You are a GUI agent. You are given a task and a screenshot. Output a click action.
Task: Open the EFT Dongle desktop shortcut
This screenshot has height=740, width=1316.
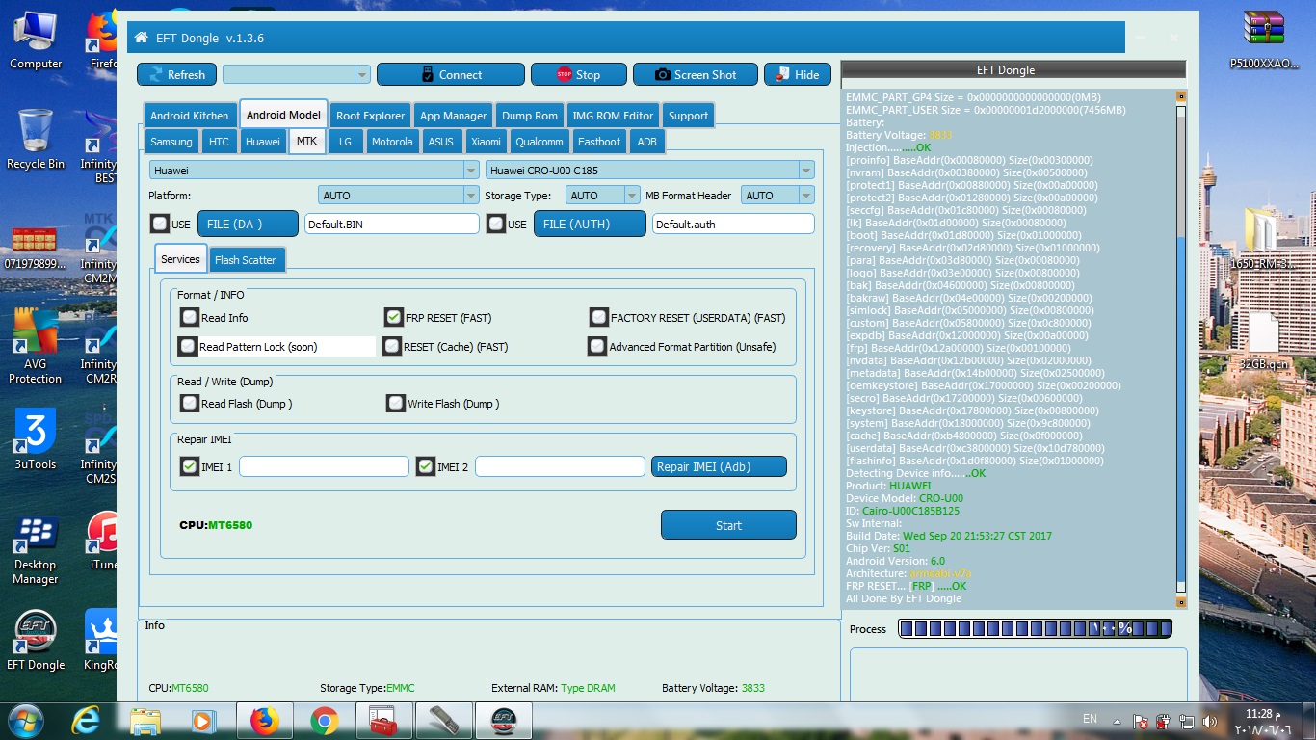pyautogui.click(x=36, y=641)
